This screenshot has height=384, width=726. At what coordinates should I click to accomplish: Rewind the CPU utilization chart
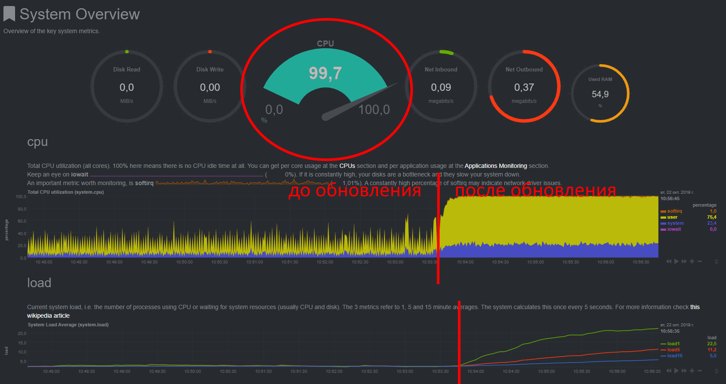pos(669,261)
